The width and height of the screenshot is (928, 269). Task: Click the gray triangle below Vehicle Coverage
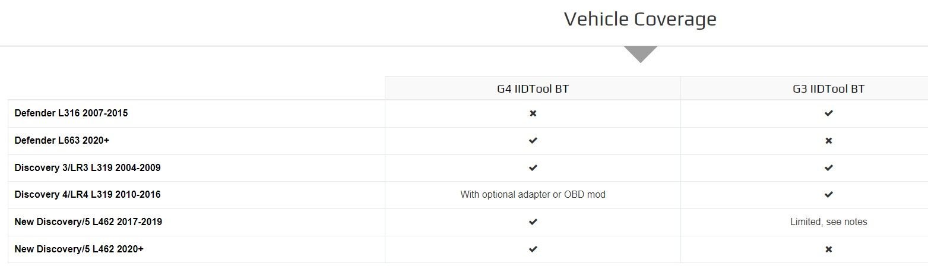point(640,53)
